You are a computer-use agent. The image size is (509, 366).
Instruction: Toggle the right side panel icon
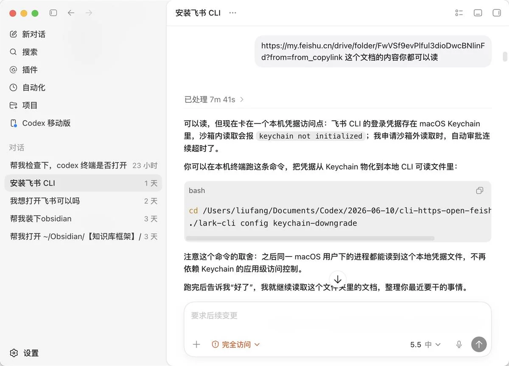click(497, 13)
